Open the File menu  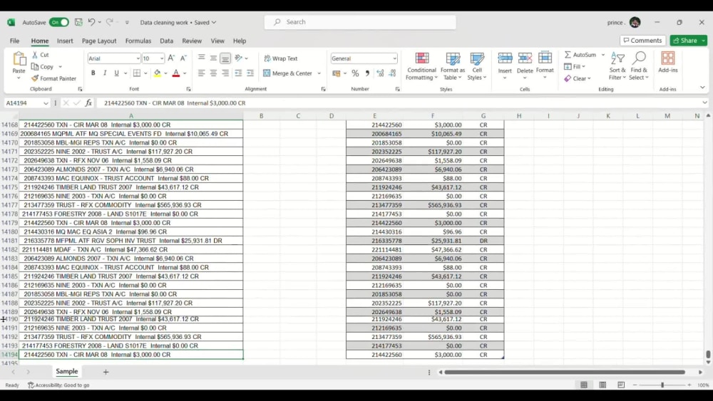click(x=14, y=41)
